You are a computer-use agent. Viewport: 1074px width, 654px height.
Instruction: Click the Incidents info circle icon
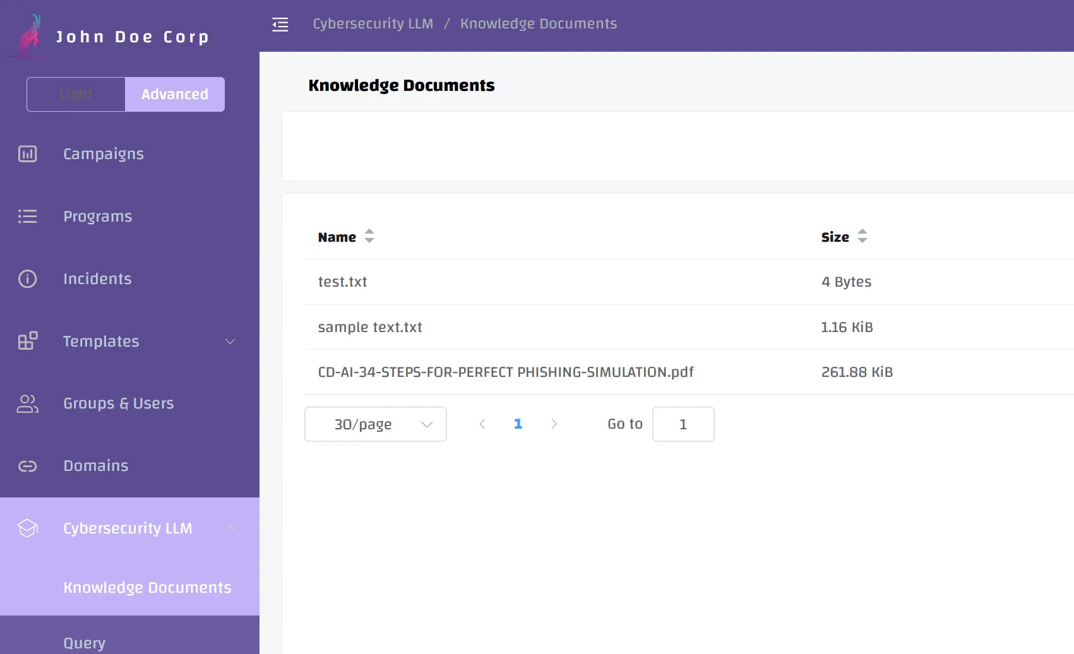[x=28, y=279]
